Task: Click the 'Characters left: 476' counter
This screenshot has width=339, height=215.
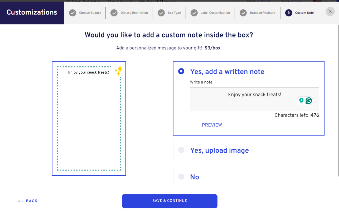Action: (297, 115)
